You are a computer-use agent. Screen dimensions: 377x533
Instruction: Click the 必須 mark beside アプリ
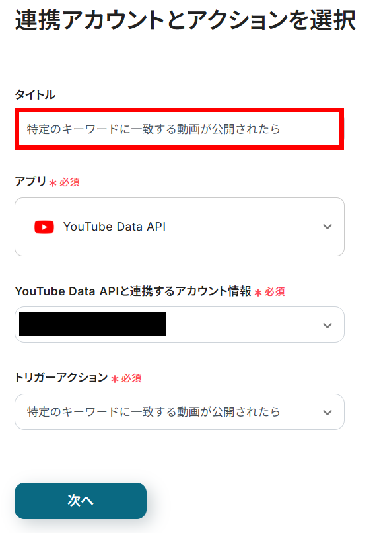click(x=70, y=182)
